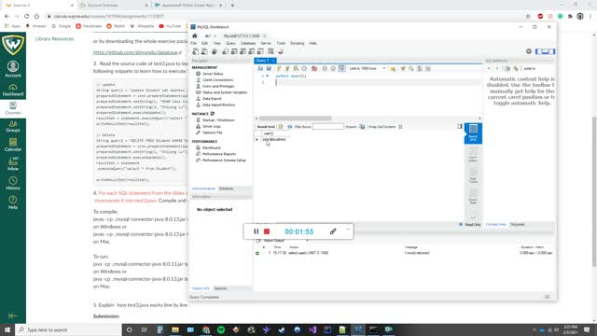The width and height of the screenshot is (597, 336).
Task: Open Performance Schema Setup
Action: coord(224,161)
